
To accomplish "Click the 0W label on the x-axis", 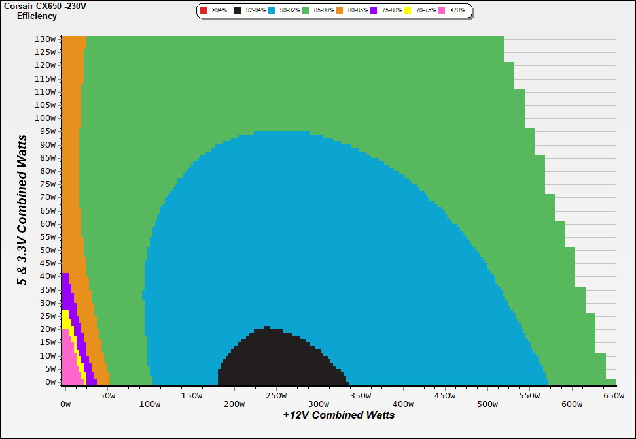I will tap(65, 395).
